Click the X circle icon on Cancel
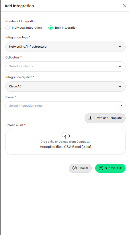Image resolution: width=129 pixels, height=235 pixels. coord(75,168)
